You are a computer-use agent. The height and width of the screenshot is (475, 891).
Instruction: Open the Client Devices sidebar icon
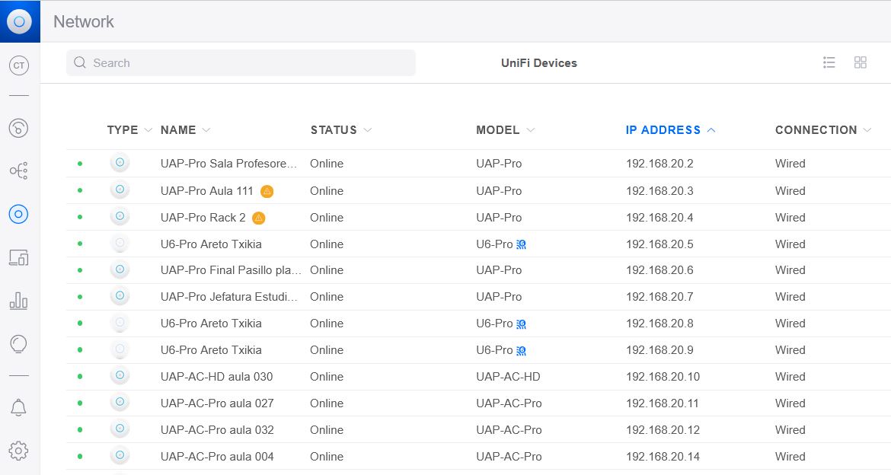pos(19,258)
